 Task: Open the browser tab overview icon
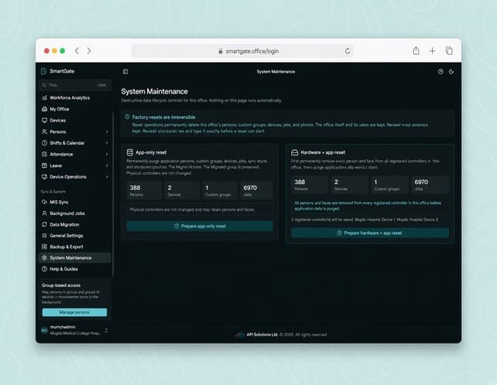click(449, 51)
